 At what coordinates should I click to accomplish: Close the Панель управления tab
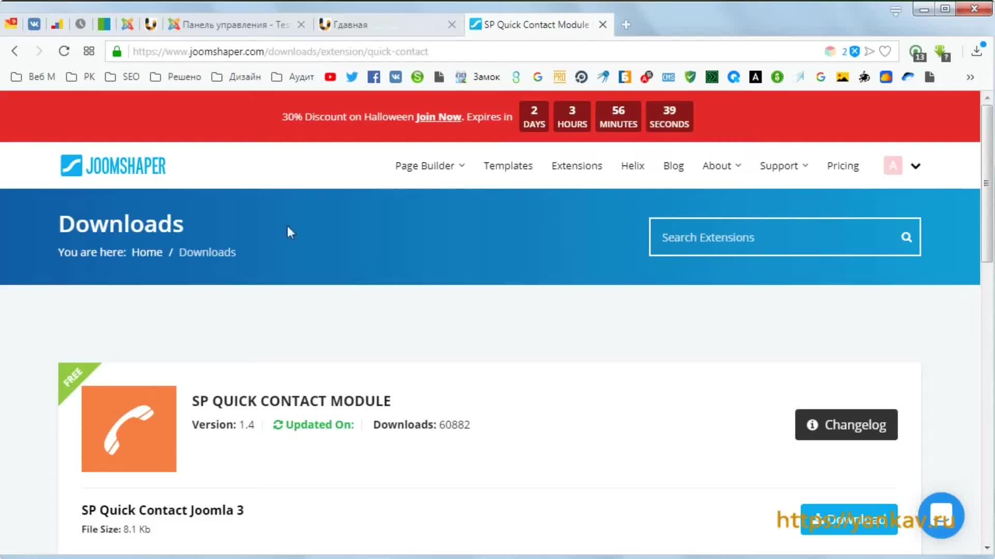[x=301, y=24]
